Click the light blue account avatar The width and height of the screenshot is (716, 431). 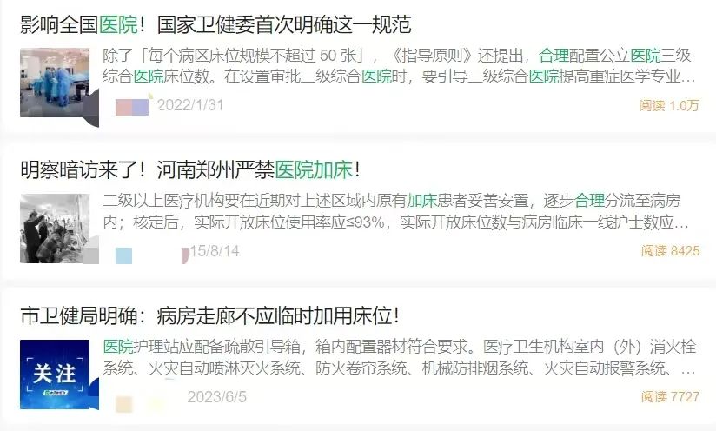[123, 255]
